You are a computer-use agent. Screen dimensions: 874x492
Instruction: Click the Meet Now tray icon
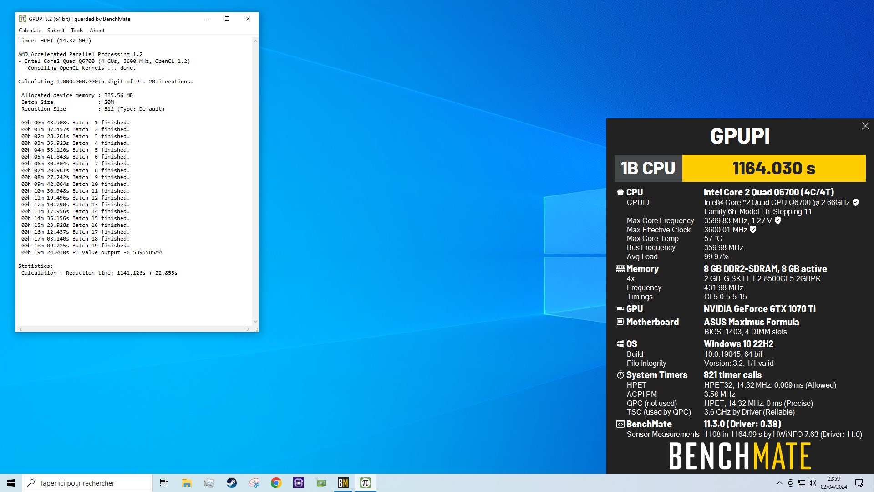click(791, 483)
